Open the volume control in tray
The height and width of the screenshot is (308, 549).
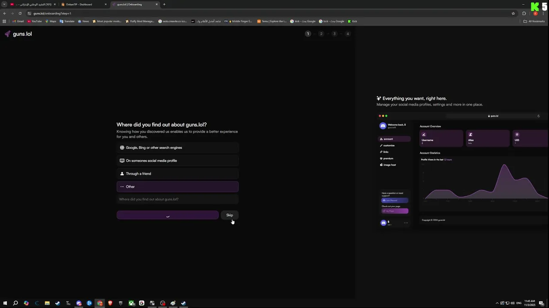(x=513, y=303)
